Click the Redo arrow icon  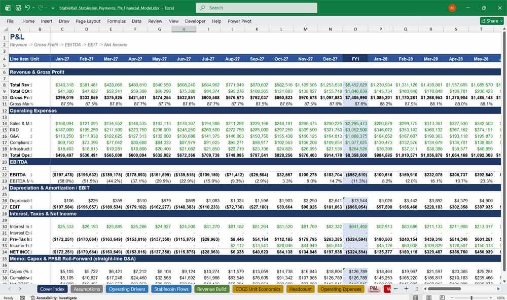click(x=40, y=8)
